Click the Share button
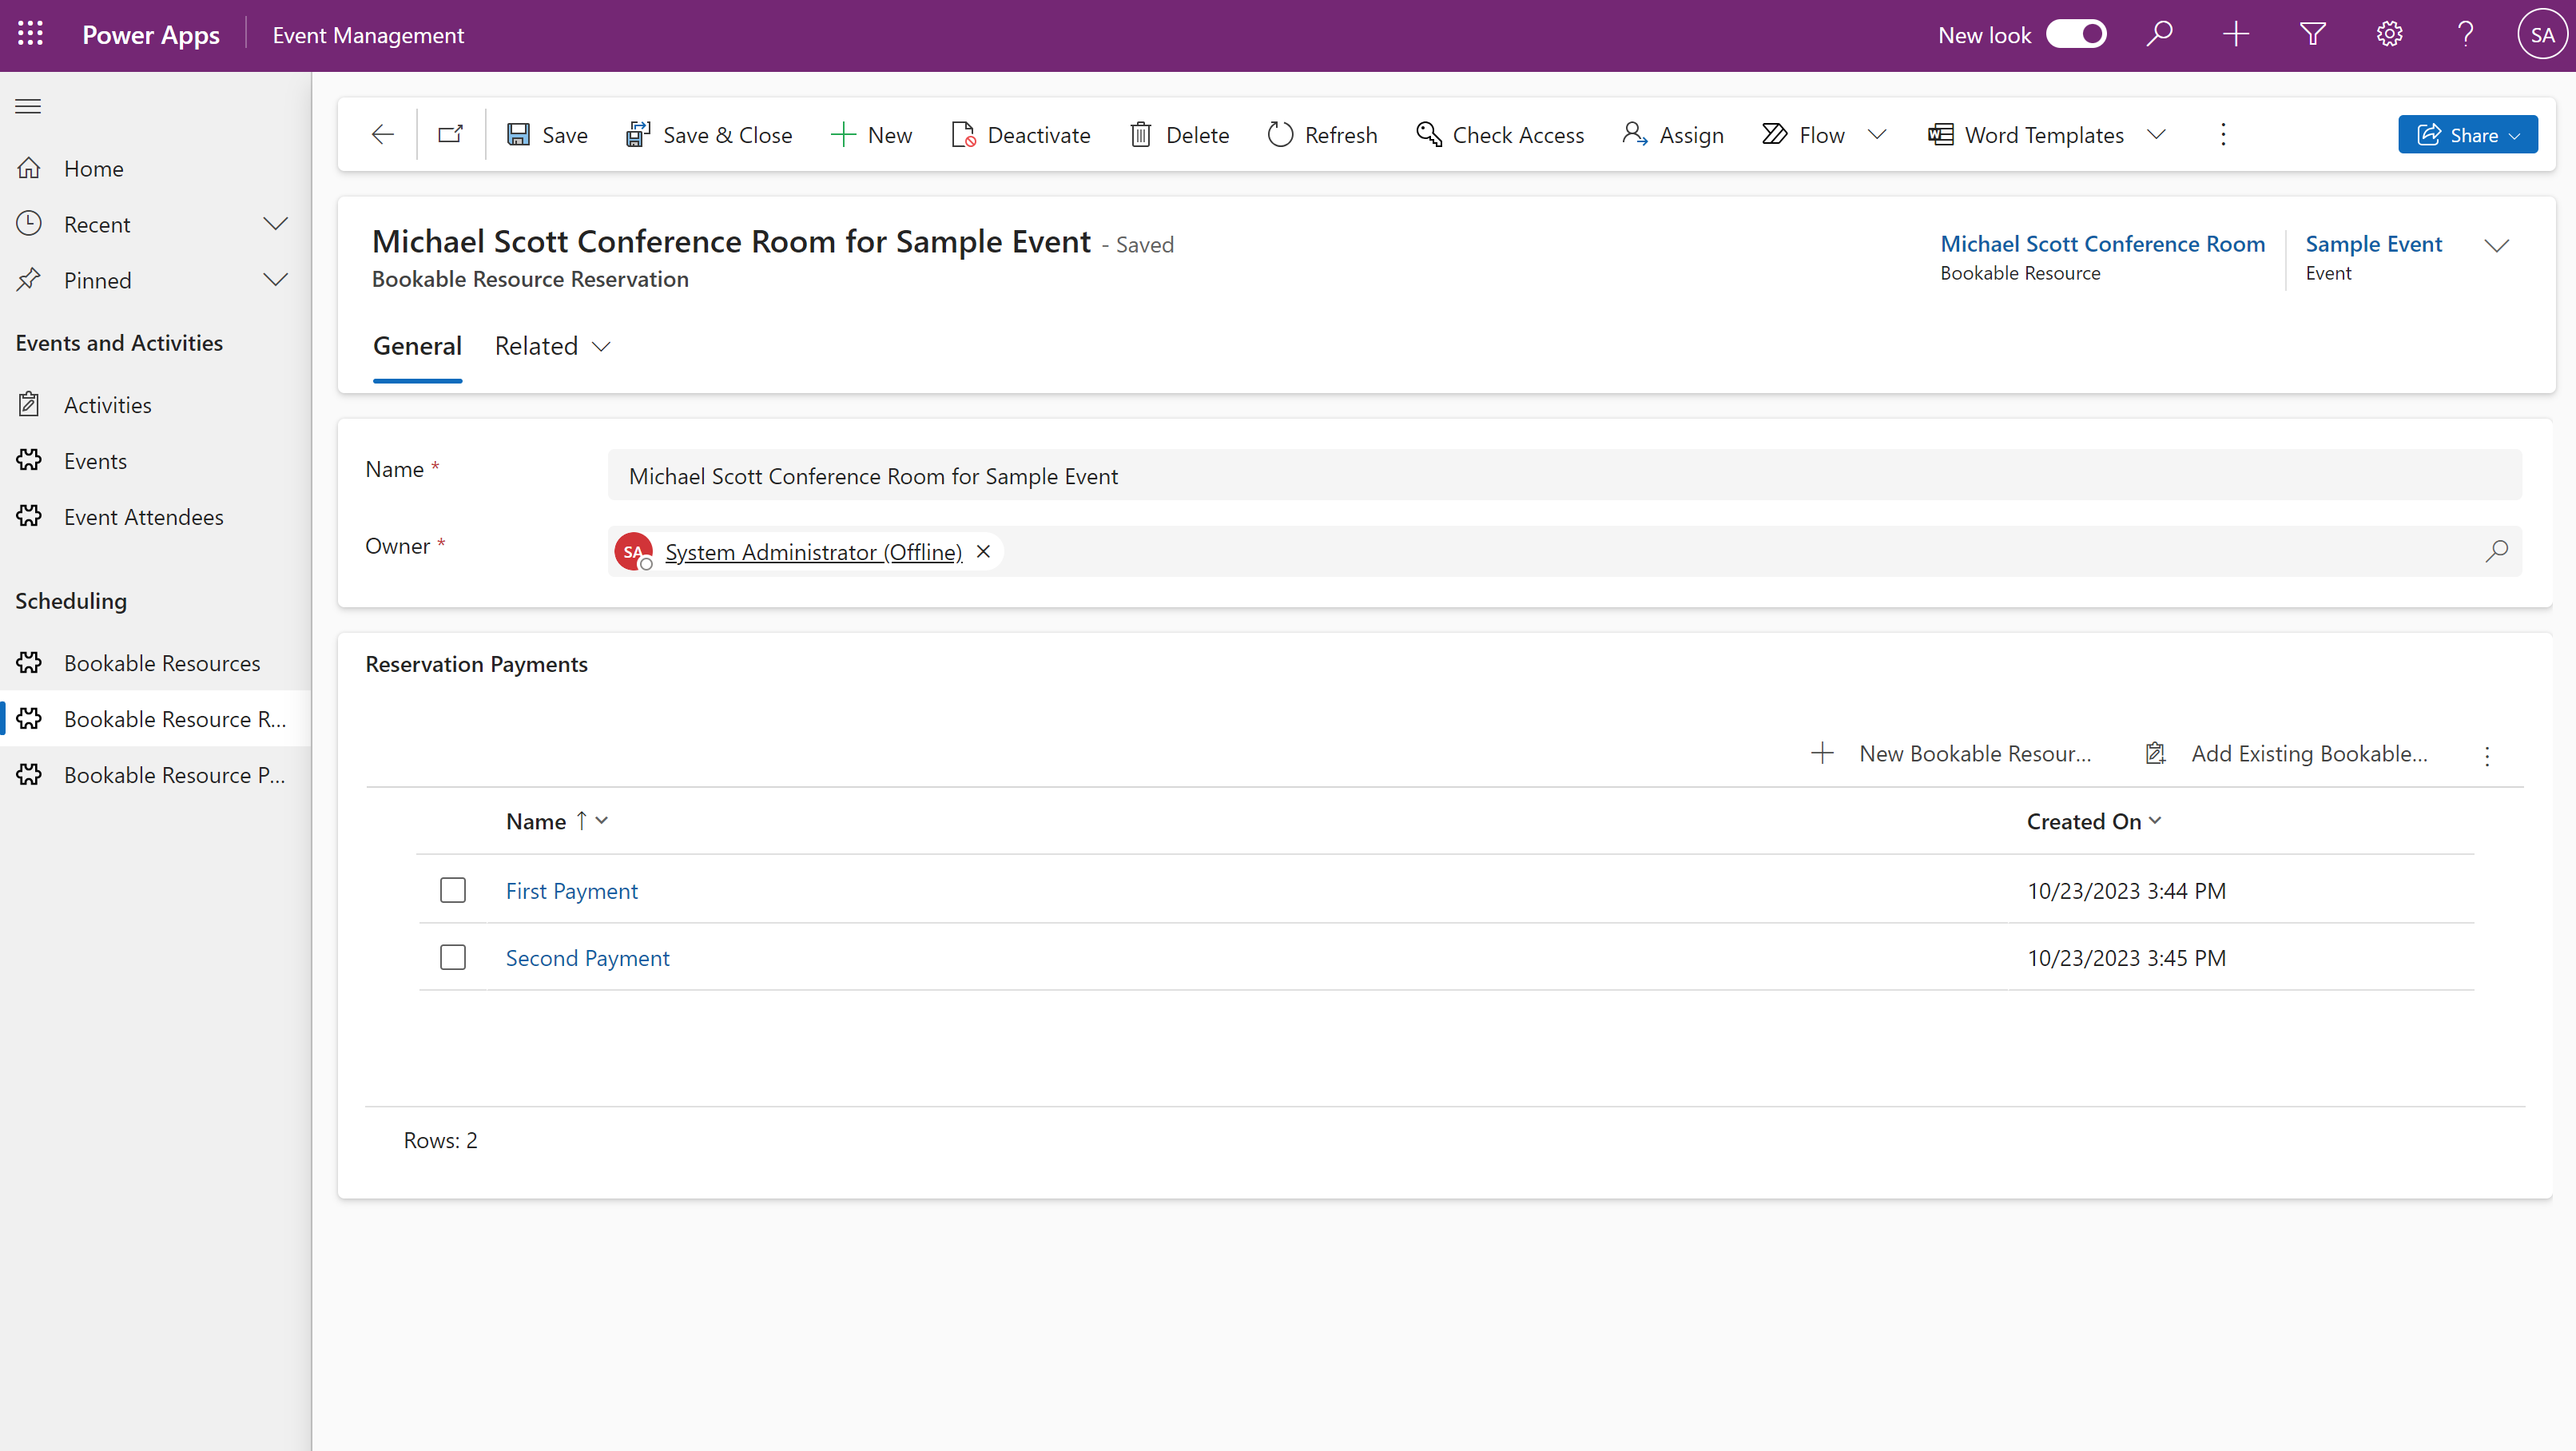This screenshot has height=1451, width=2576. [x=2467, y=134]
